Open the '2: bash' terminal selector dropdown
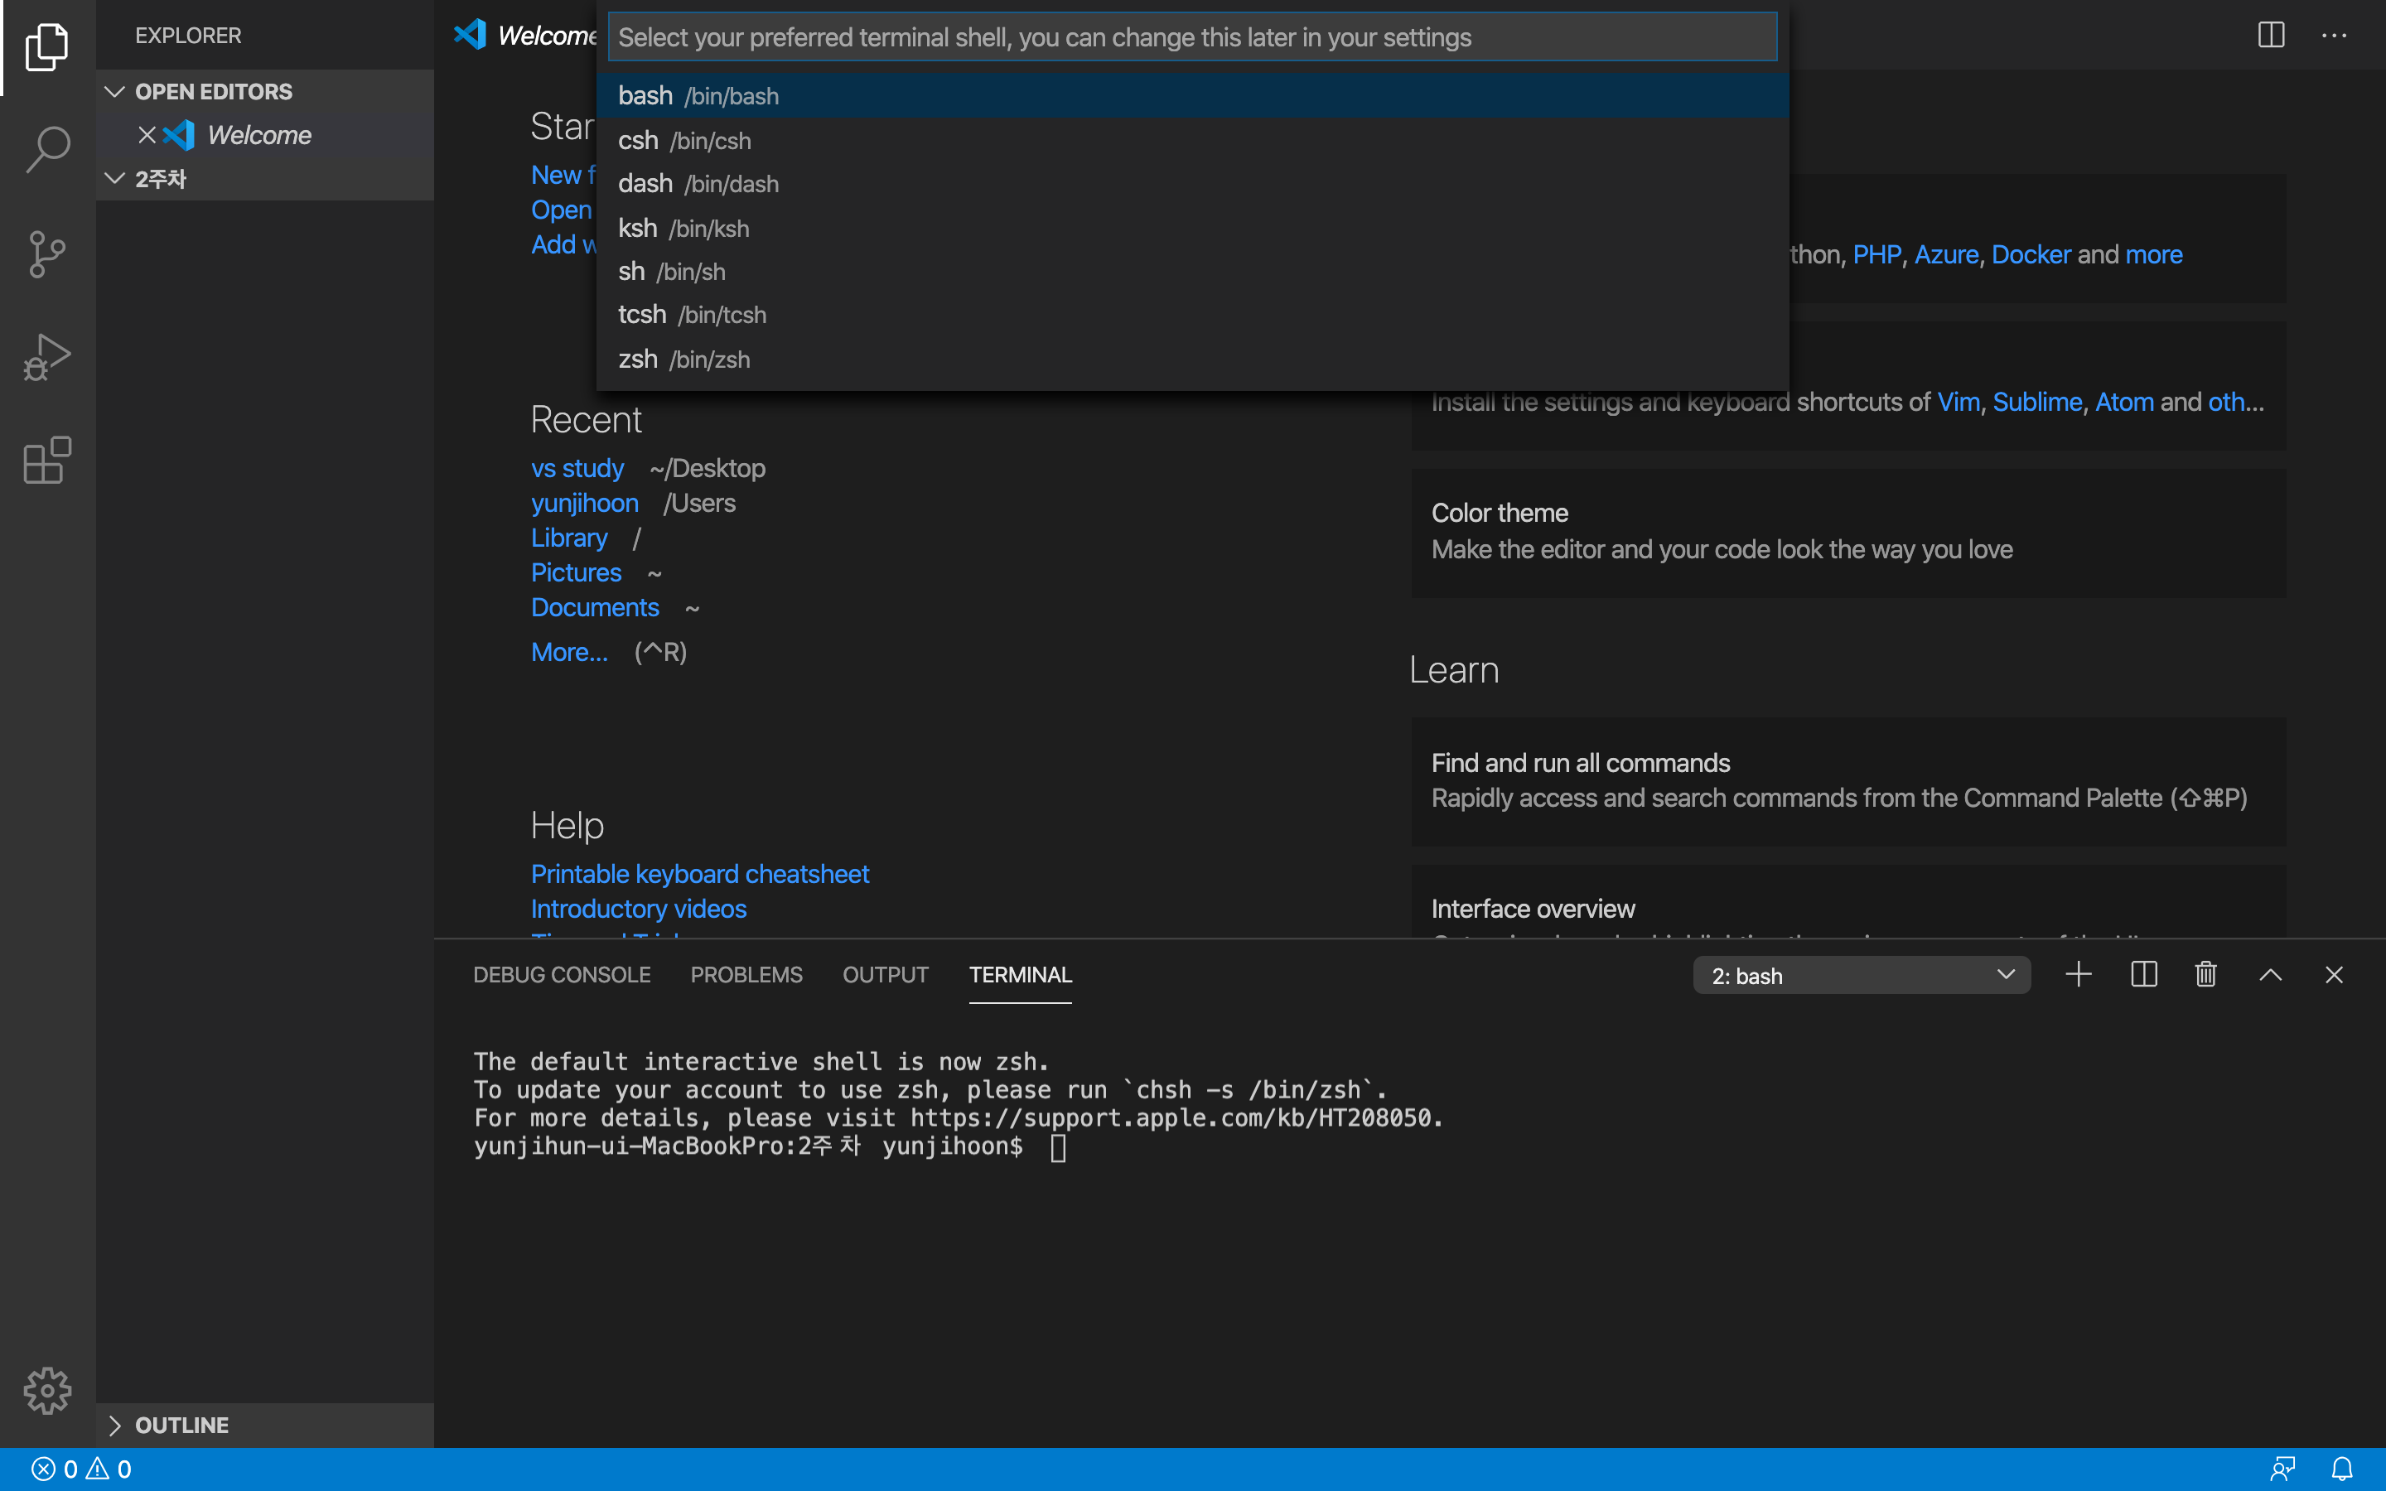This screenshot has height=1491, width=2386. pos(1862,975)
